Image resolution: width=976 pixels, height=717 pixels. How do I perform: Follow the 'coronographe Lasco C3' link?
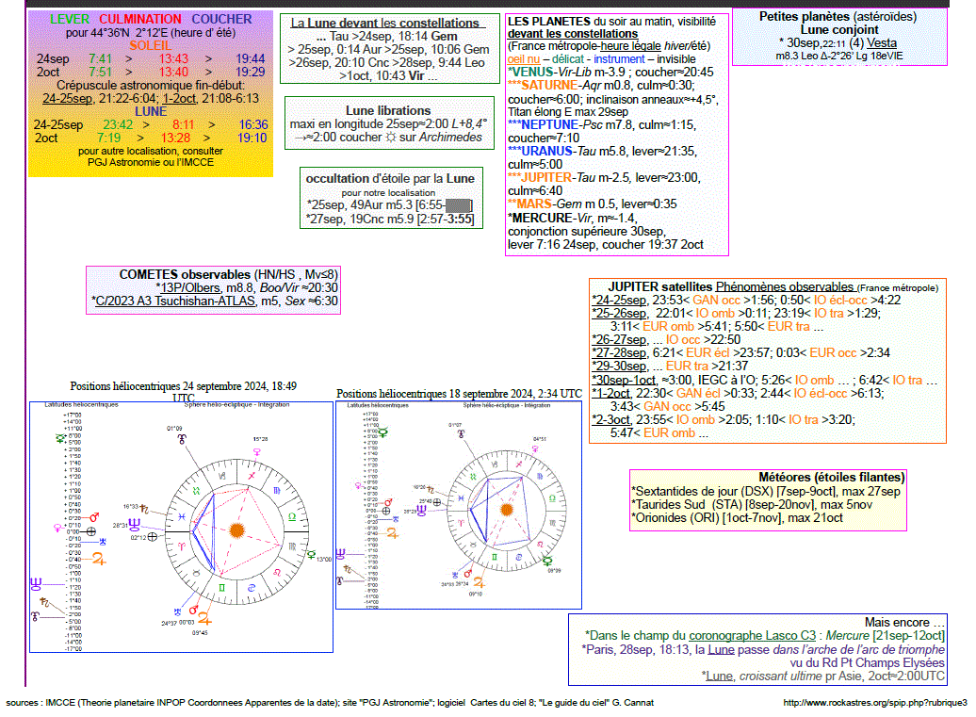pos(752,635)
